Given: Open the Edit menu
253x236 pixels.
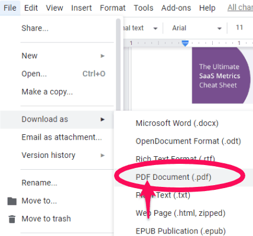Looking at the screenshot, I should [x=31, y=8].
